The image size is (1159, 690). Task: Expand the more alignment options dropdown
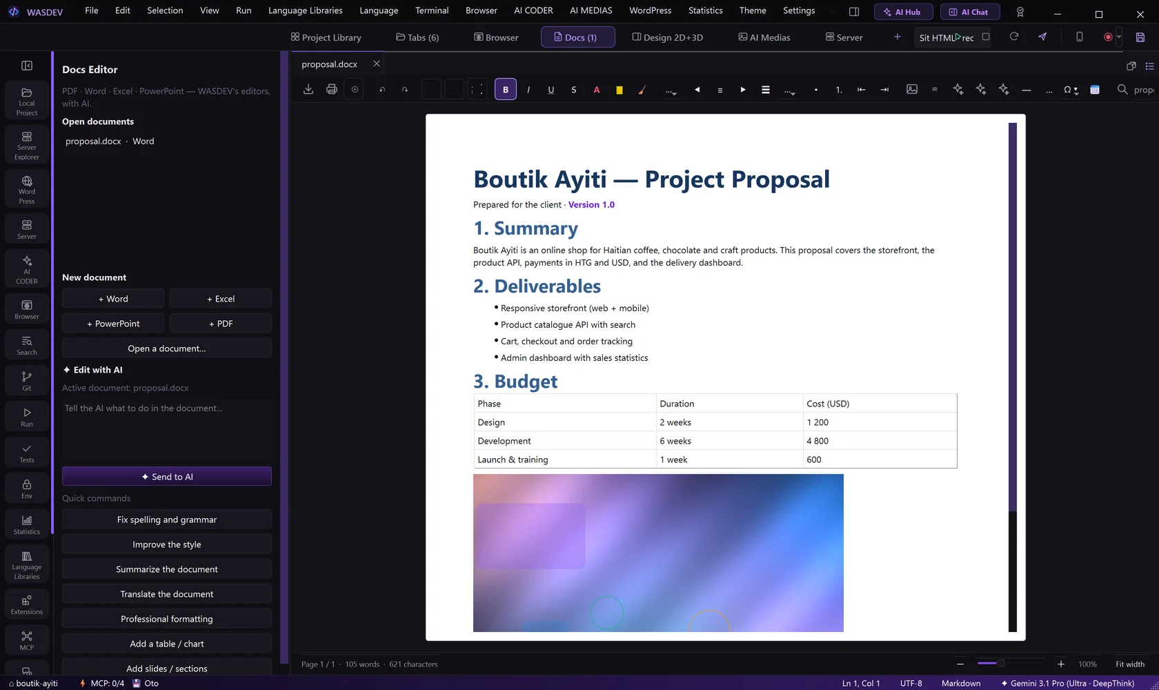[x=789, y=90]
